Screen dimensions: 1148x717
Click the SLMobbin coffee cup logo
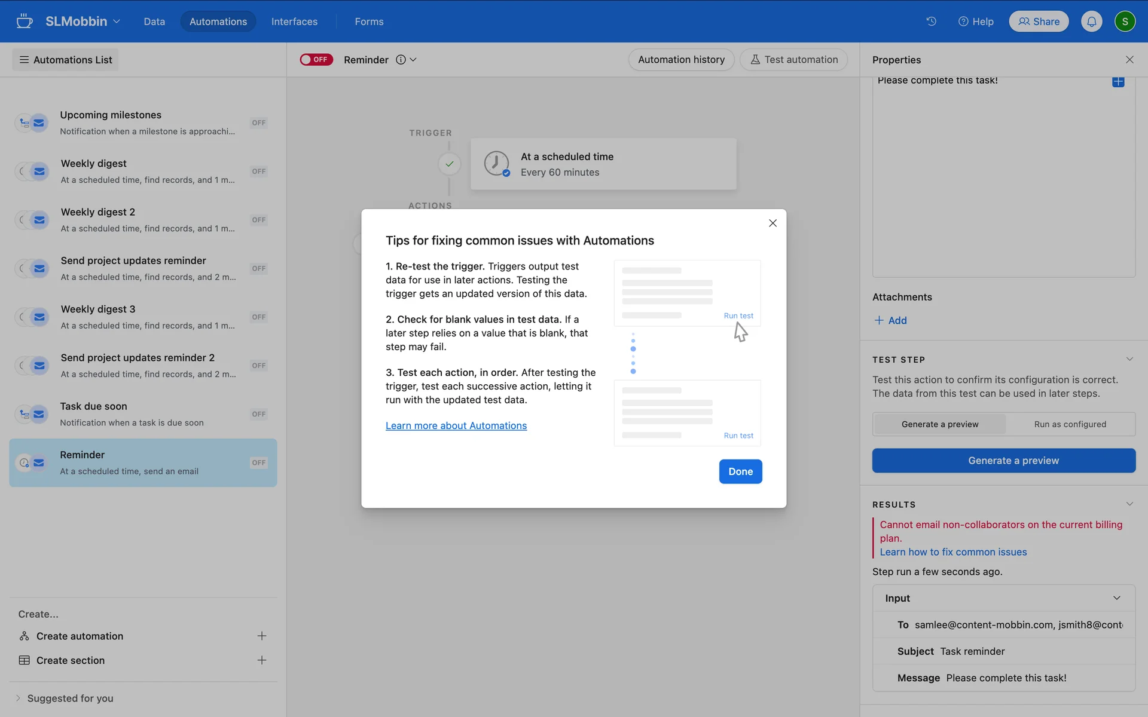[25, 22]
